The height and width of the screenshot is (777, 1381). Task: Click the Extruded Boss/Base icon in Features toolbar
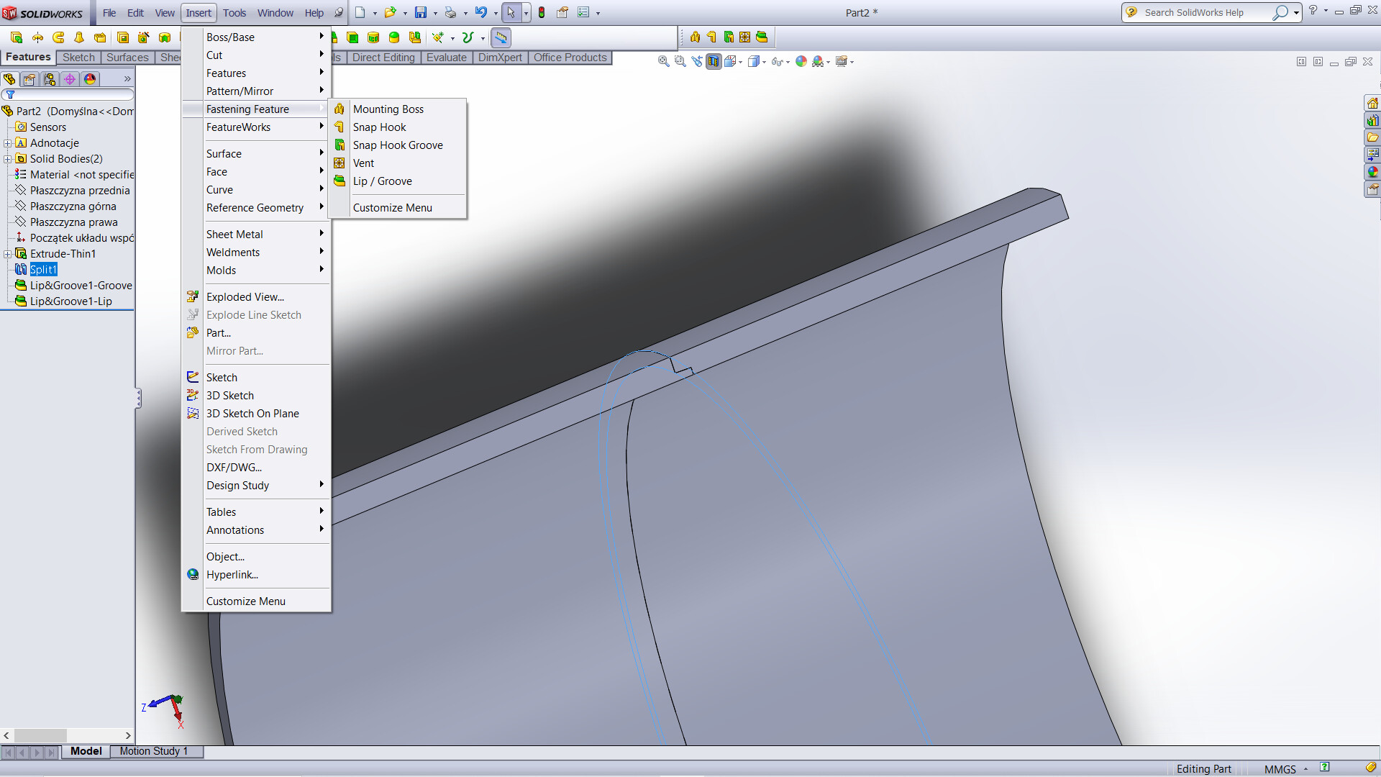[x=17, y=37]
